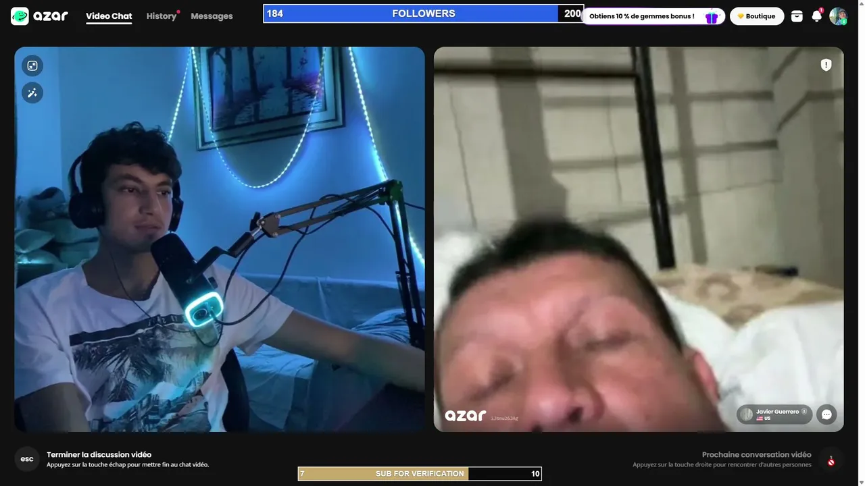Open the inventory box icon beside Boutique

tap(797, 16)
